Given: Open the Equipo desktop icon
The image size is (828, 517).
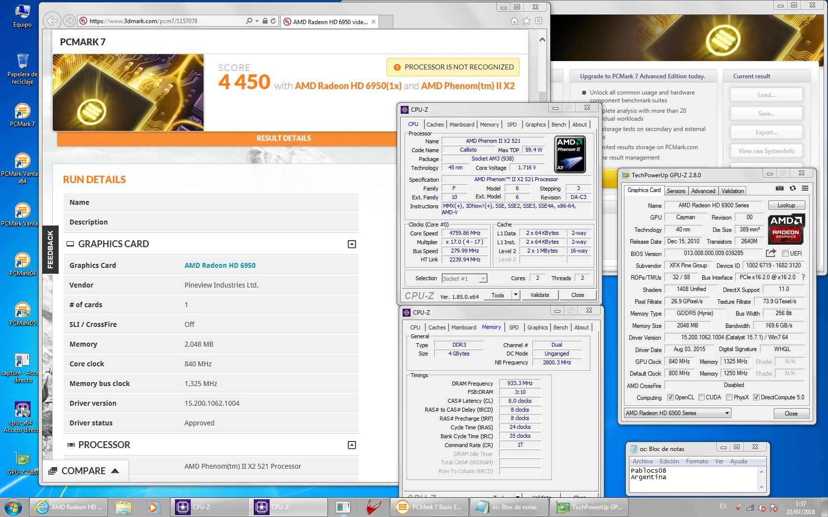Looking at the screenshot, I should coord(22,15).
